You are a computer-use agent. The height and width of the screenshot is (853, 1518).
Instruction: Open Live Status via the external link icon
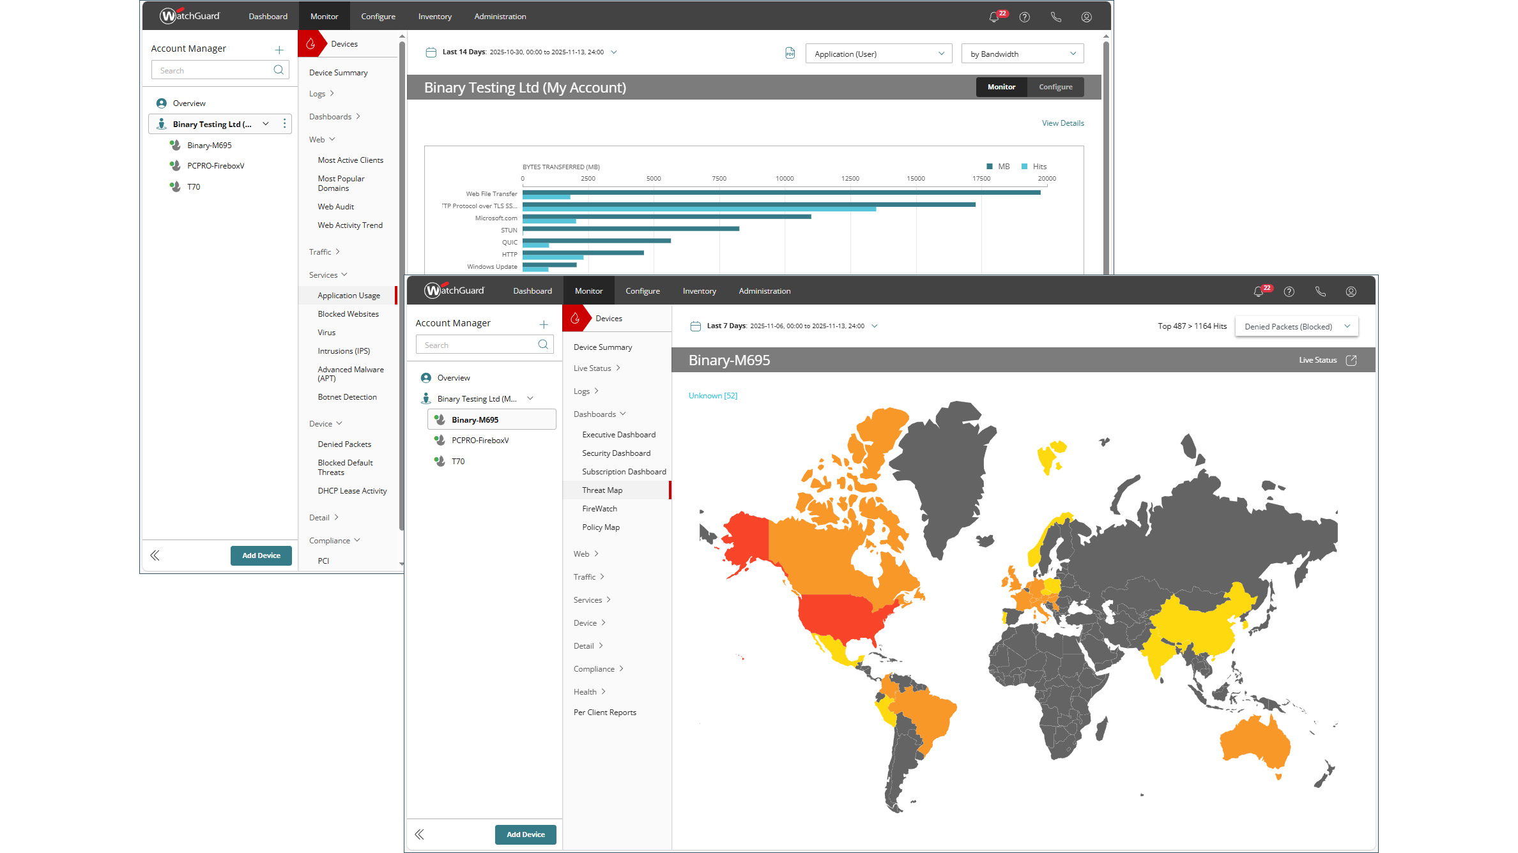click(1351, 360)
